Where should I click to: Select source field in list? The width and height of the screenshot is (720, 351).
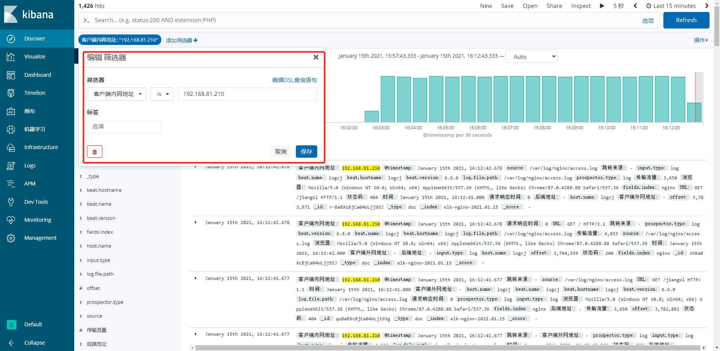point(94,316)
